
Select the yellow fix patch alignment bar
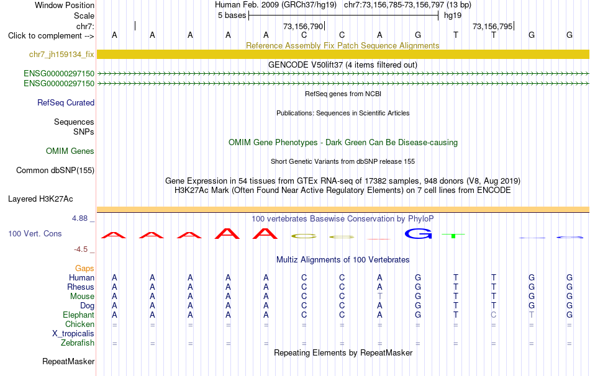point(343,55)
